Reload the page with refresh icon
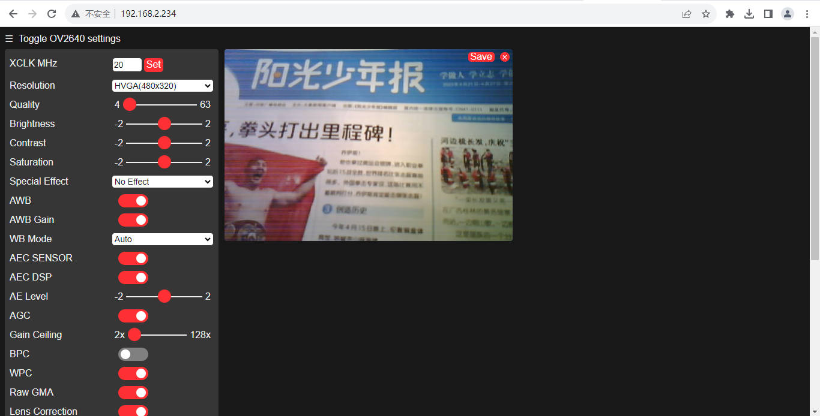The width and height of the screenshot is (820, 416). pos(52,14)
